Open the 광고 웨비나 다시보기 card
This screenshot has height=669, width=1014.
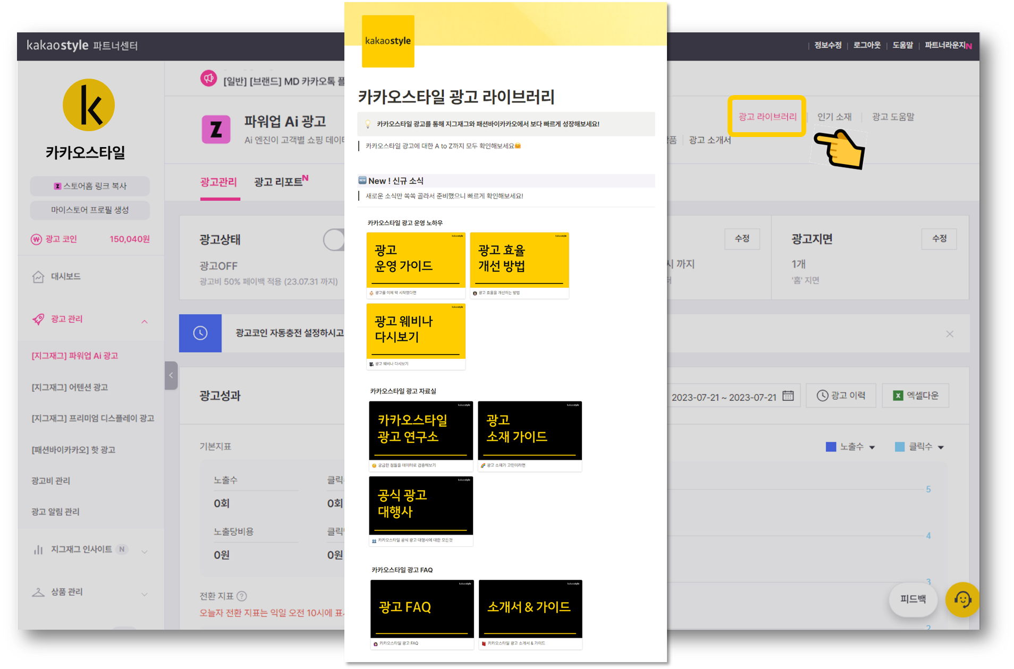pos(416,337)
